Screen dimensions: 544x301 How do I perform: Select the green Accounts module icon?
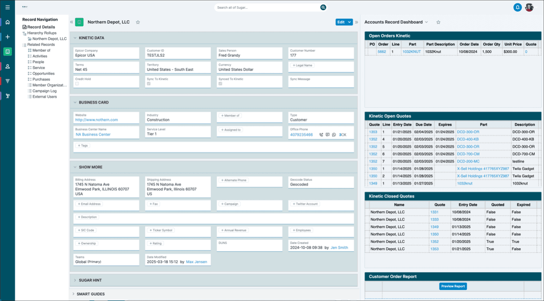(7, 51)
